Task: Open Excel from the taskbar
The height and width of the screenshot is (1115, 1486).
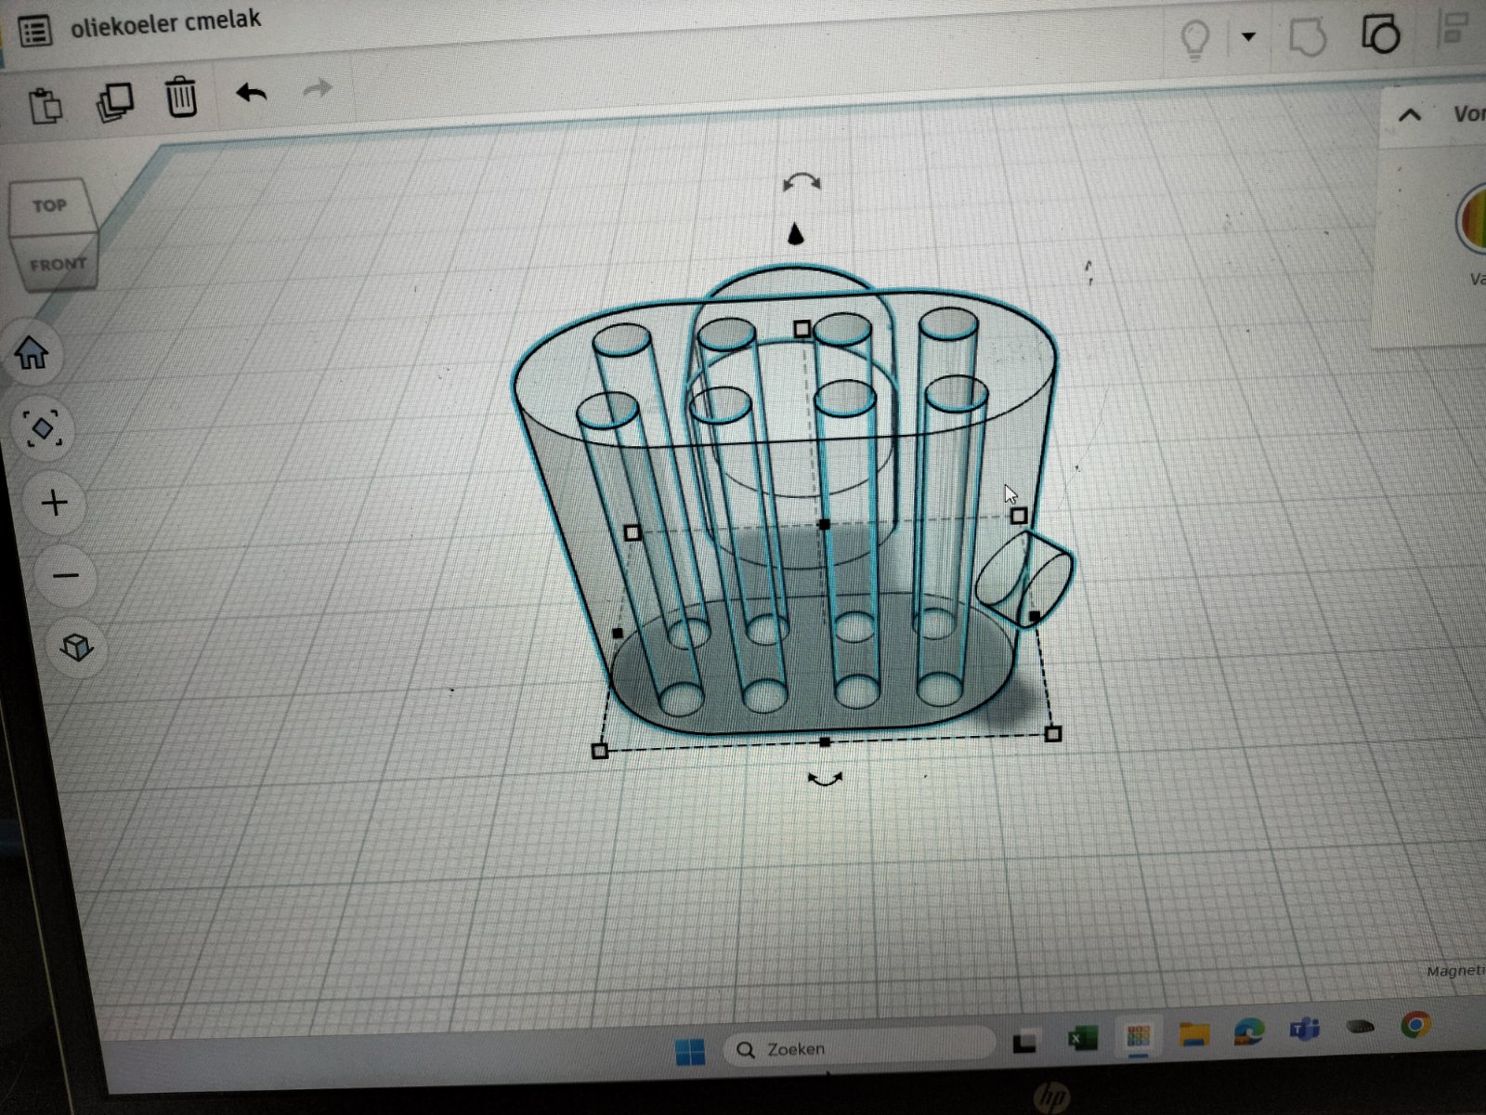Action: click(x=1083, y=1039)
